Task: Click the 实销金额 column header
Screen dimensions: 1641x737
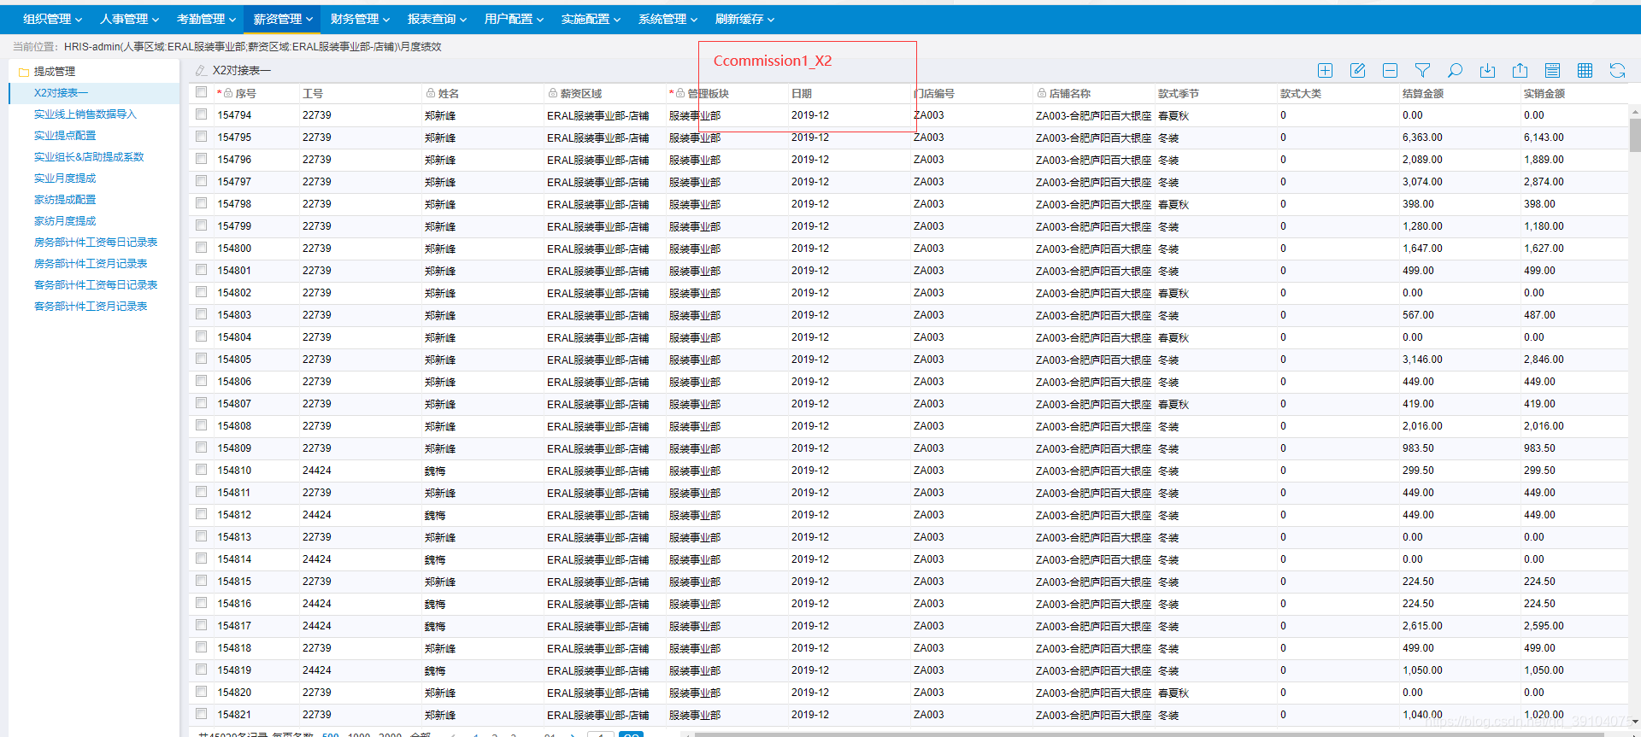Action: coord(1544,94)
